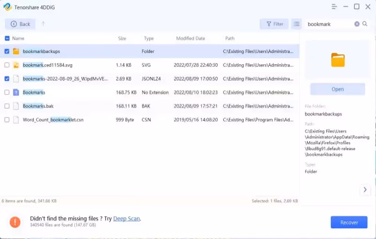This screenshot has width=376, height=239.
Task: Click the bookmark search input field
Action: point(330,24)
